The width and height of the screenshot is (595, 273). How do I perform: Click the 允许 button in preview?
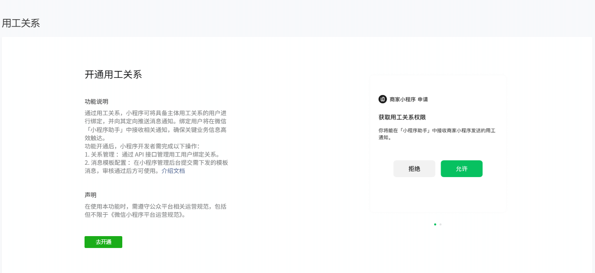coord(462,169)
